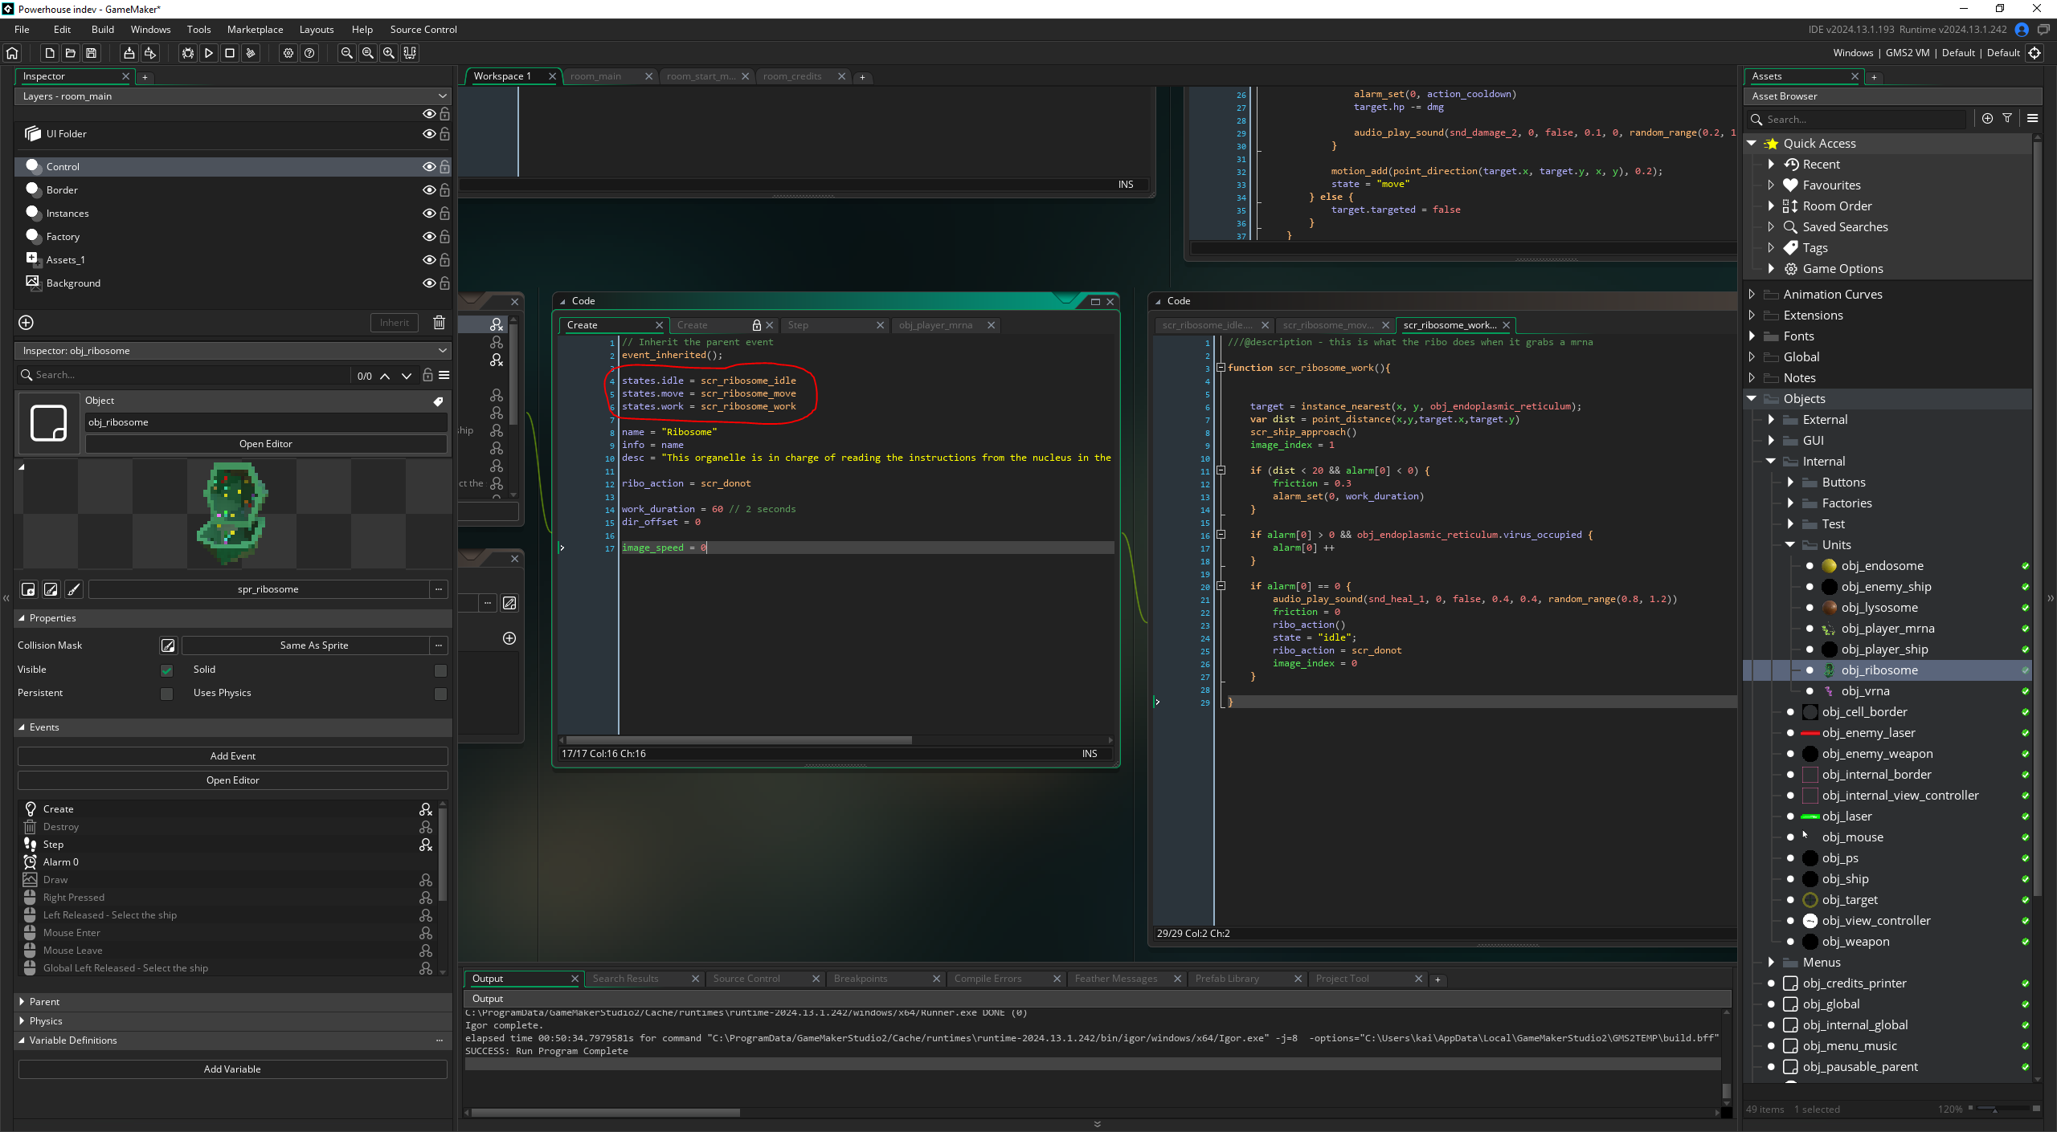Create a new project from toolbar
This screenshot has height=1132, width=2057.
click(x=50, y=53)
